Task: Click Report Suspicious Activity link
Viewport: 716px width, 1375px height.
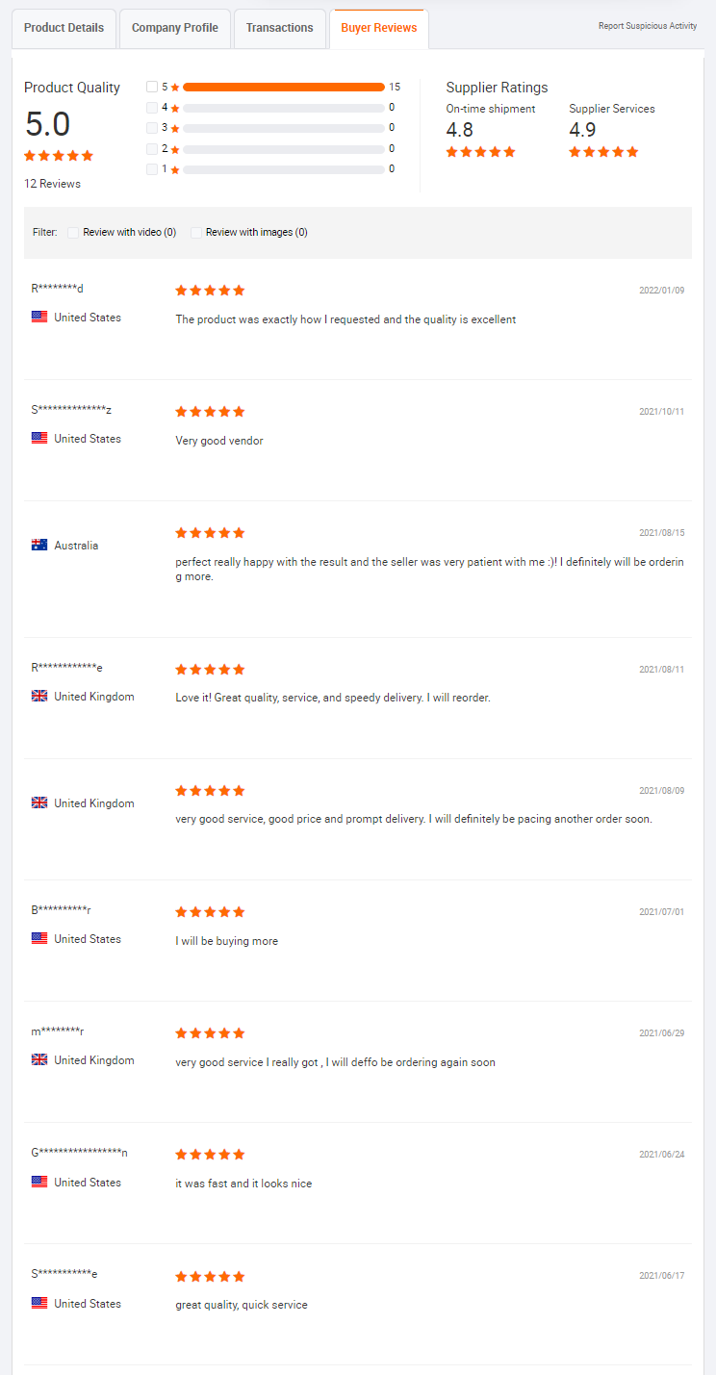Action: pyautogui.click(x=648, y=26)
